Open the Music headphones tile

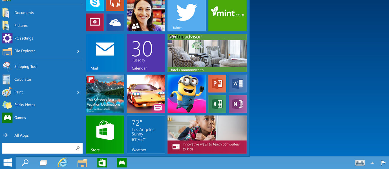tap(115, 5)
